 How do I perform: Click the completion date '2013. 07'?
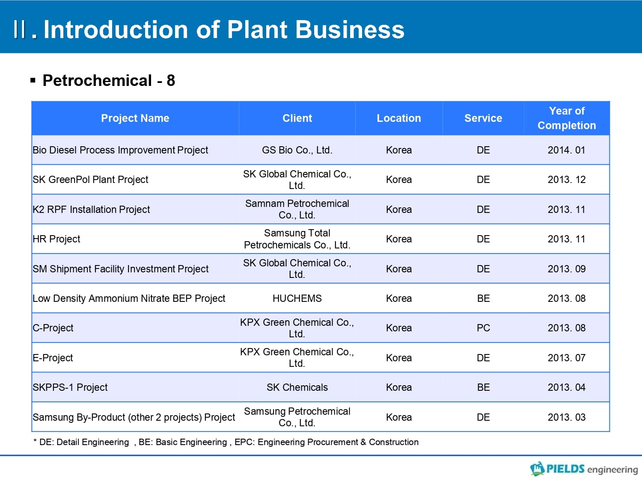pos(566,358)
